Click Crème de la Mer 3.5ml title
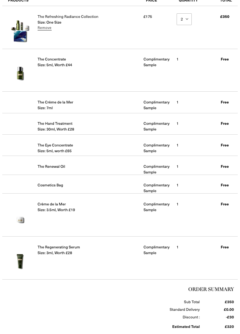240x334 pixels. (x=52, y=204)
